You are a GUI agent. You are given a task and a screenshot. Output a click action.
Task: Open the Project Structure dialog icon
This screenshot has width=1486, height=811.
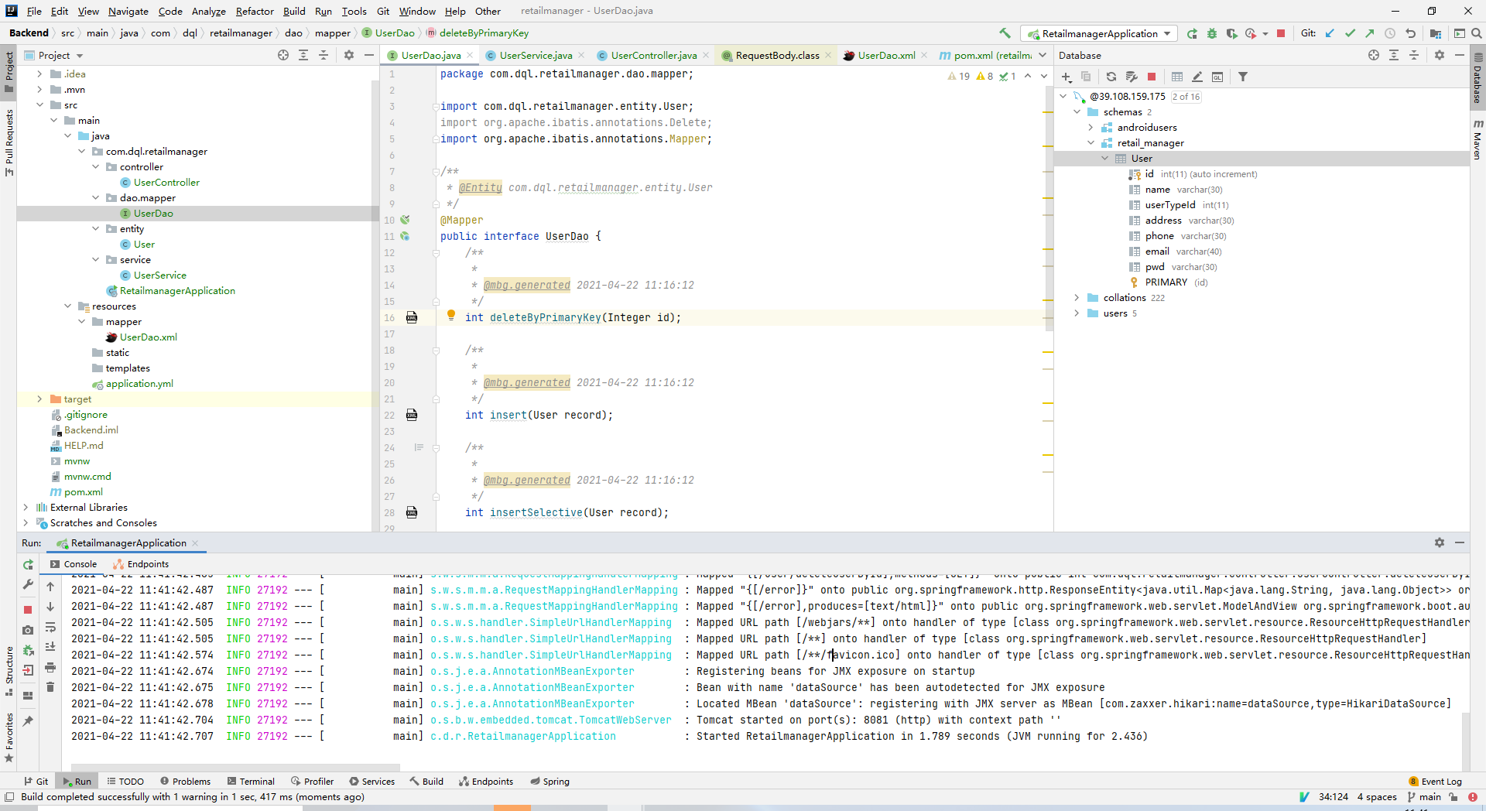(x=1436, y=33)
